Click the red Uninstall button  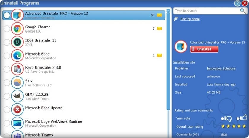coord(204,49)
